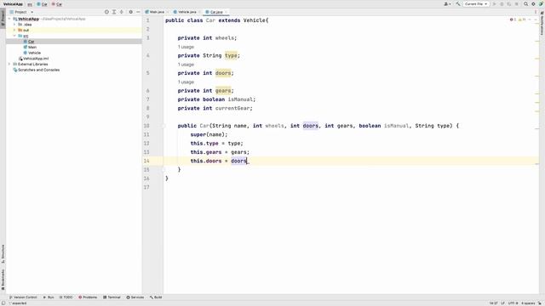545x306 pixels.
Task: Fold constructor at line 10 gutter
Action: pyautogui.click(x=163, y=126)
